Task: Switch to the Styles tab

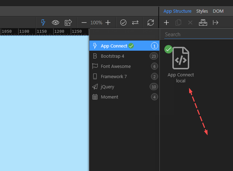Action: pyautogui.click(x=202, y=11)
